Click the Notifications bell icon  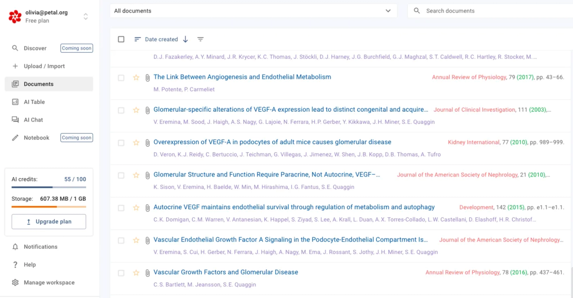tap(15, 247)
